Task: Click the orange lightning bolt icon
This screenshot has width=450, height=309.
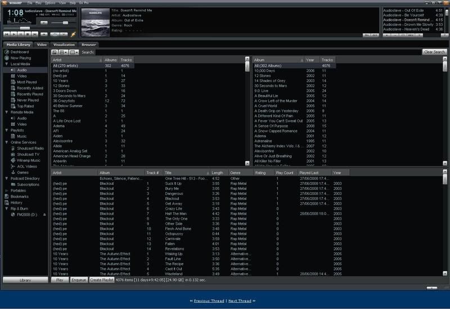Action: tap(73, 34)
